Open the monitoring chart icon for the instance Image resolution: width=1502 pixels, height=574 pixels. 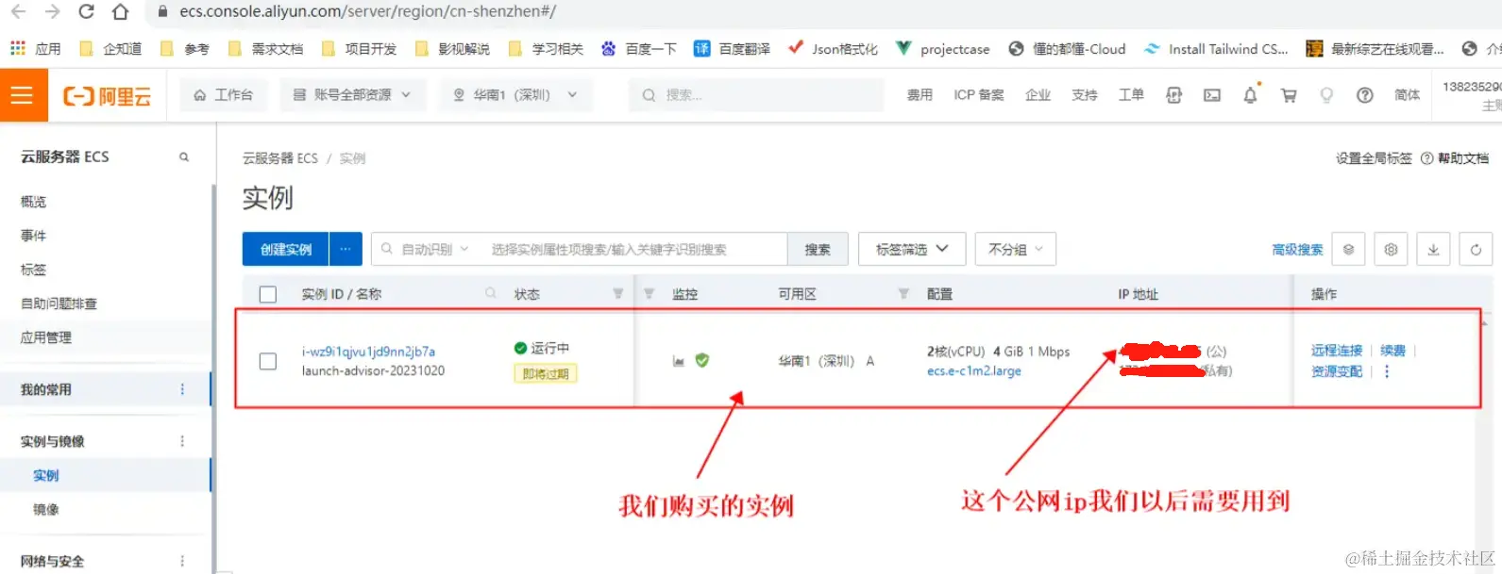pyautogui.click(x=678, y=361)
